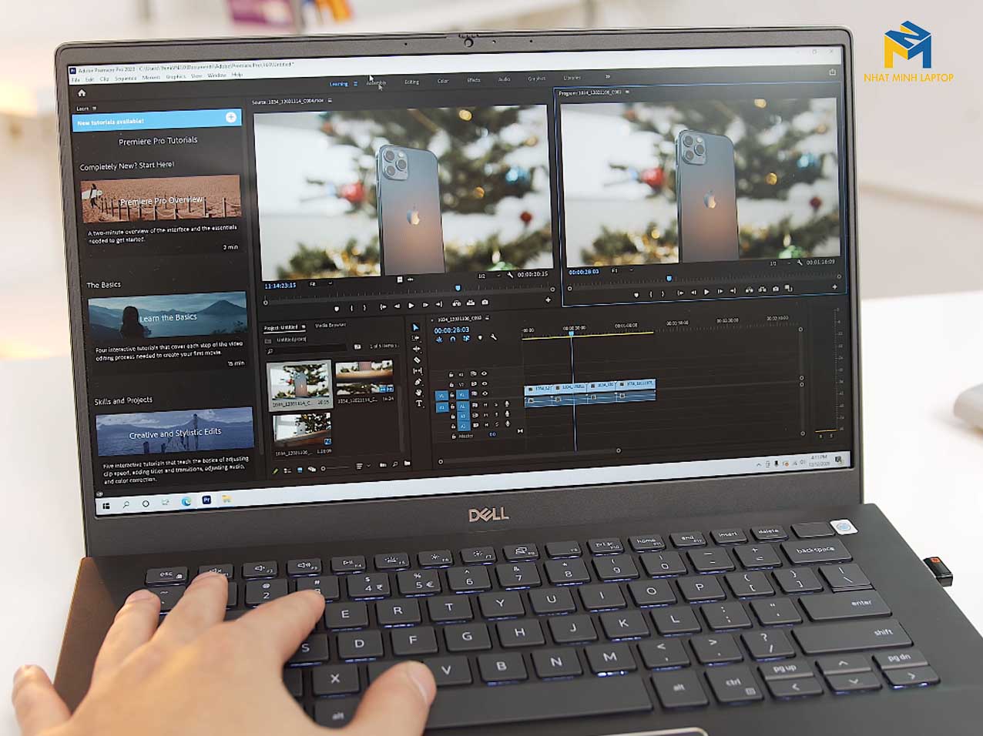Image resolution: width=983 pixels, height=736 pixels.
Task: Toggle the timeline snap magnet
Action: click(452, 339)
